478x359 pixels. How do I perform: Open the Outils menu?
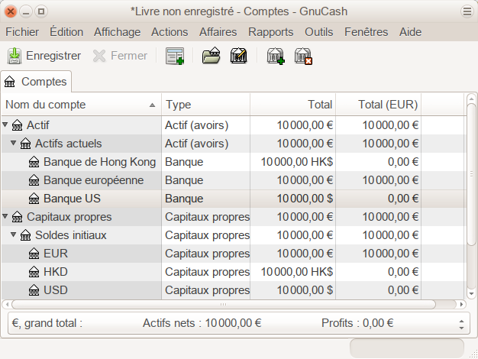coord(319,32)
